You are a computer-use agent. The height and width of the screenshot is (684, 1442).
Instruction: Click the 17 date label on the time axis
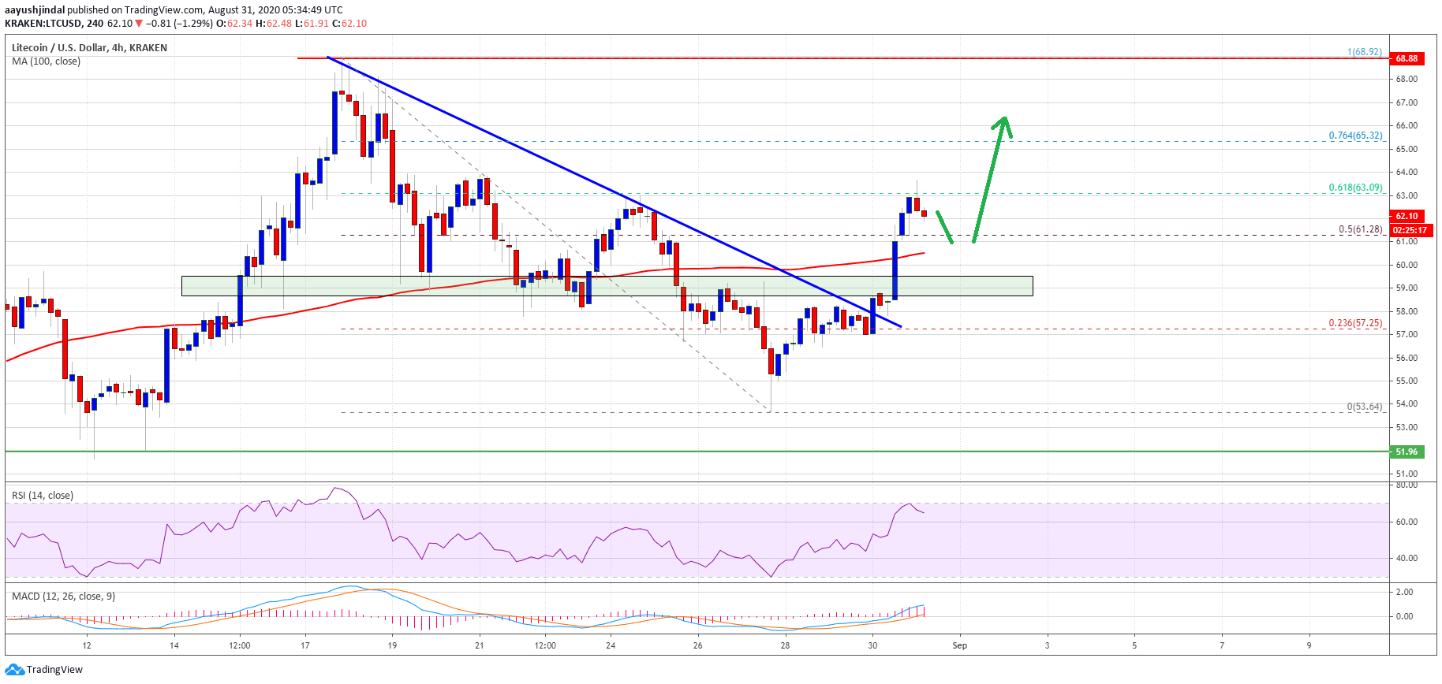305,645
